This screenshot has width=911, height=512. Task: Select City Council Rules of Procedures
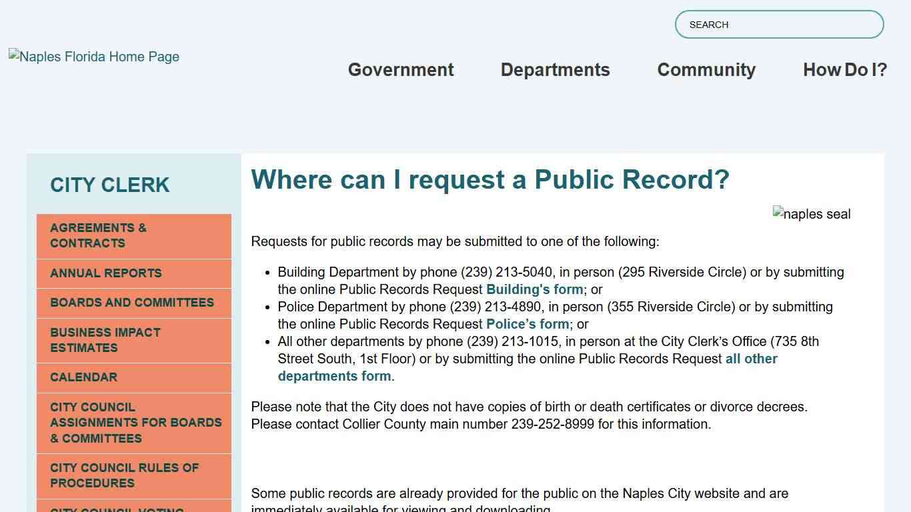133,475
